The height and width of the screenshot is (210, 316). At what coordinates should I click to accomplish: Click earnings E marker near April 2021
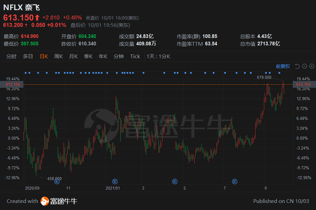coord(175,182)
